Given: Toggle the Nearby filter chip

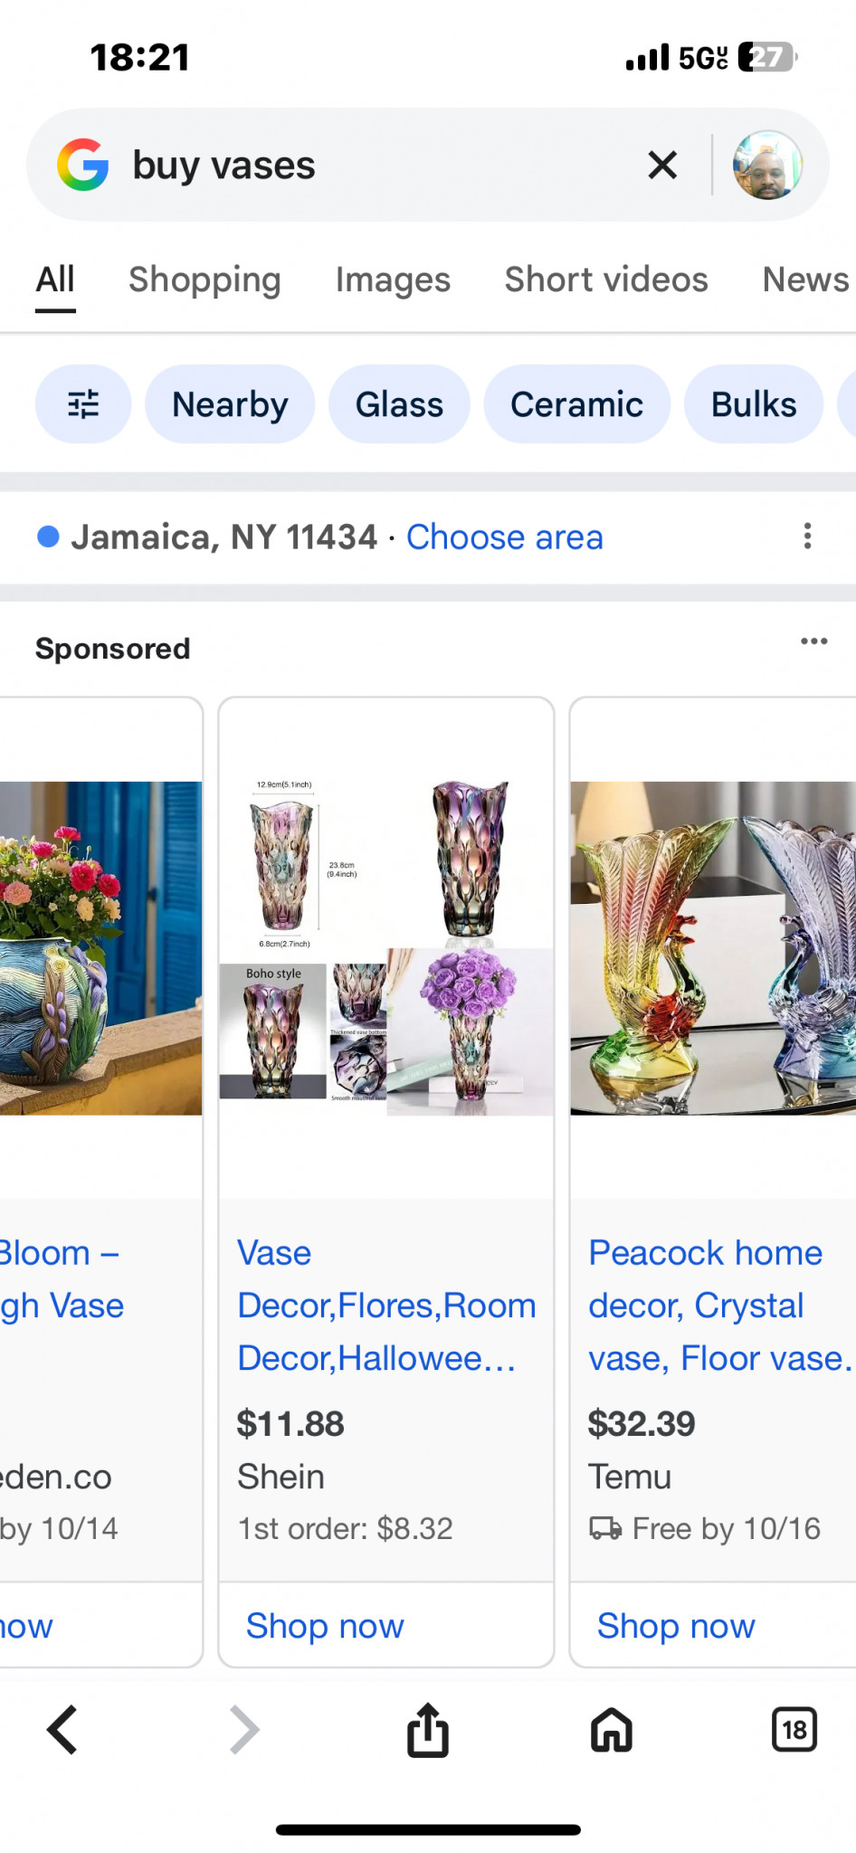Looking at the screenshot, I should coord(230,404).
